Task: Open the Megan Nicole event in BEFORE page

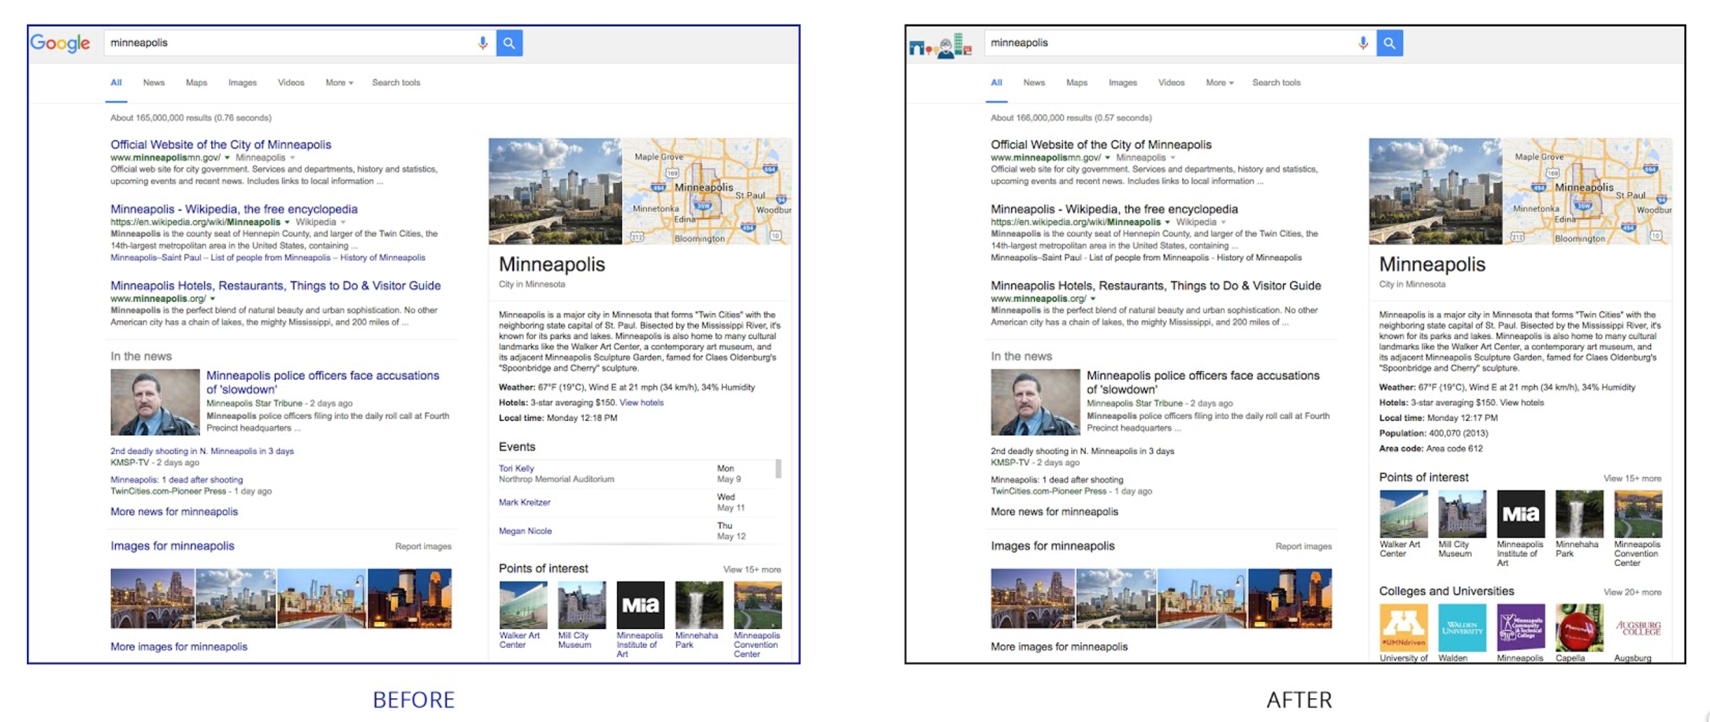Action: tap(525, 531)
